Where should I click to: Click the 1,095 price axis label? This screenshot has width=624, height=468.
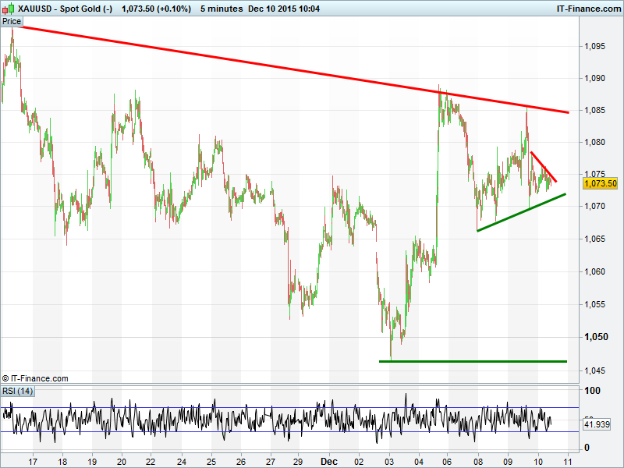tap(594, 46)
